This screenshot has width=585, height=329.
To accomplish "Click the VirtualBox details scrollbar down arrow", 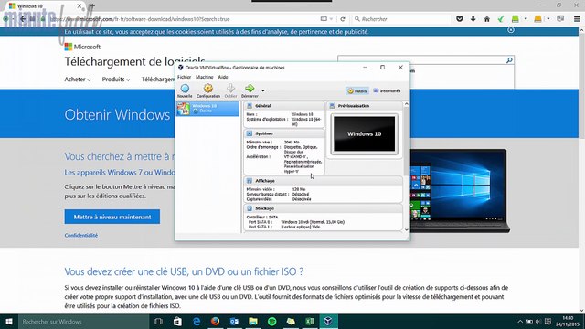I will (x=406, y=229).
